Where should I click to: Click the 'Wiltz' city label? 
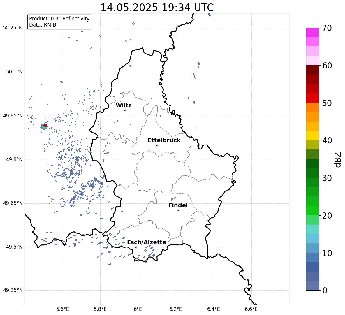[x=124, y=105]
